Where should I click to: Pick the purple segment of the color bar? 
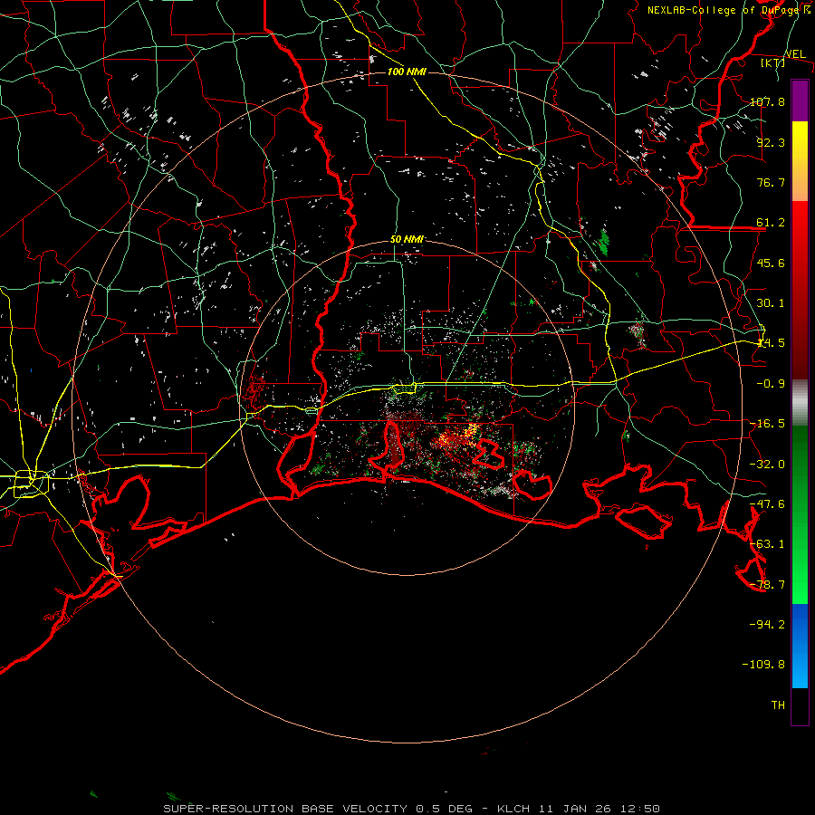[800, 101]
